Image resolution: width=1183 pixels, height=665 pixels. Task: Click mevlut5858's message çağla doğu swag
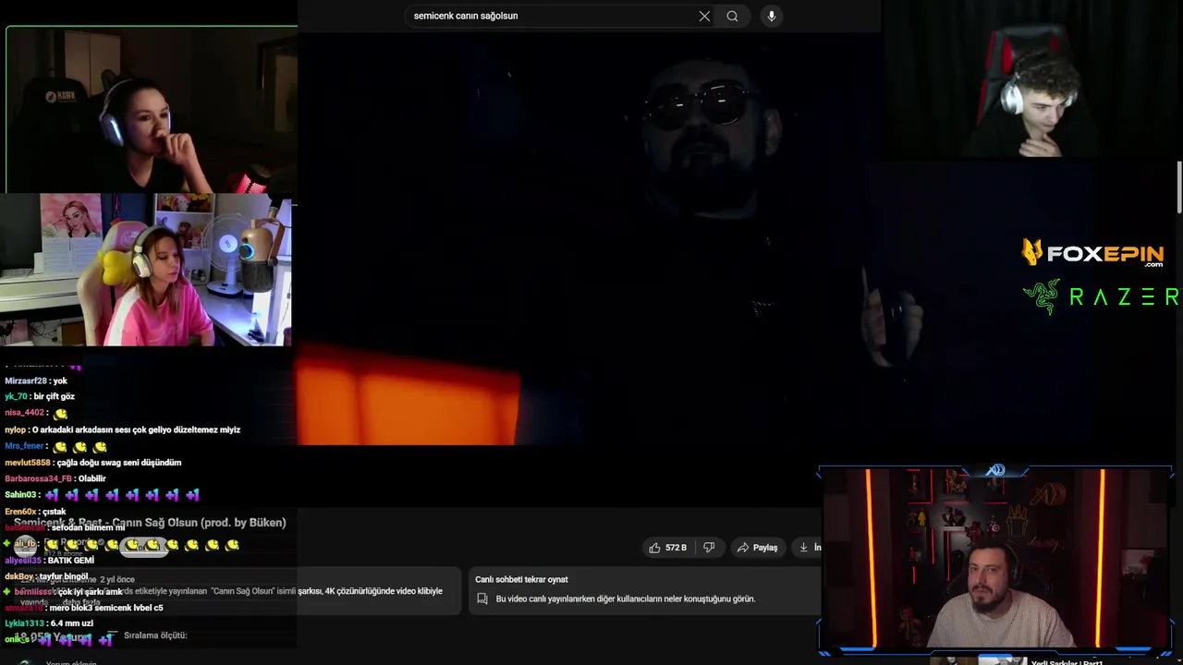(x=118, y=463)
